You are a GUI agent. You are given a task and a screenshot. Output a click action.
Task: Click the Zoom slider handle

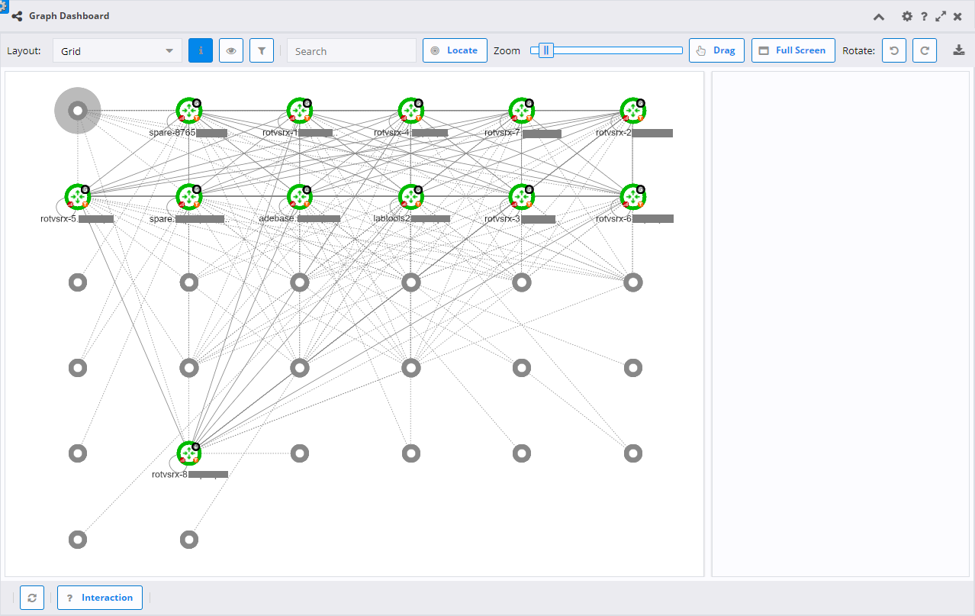[546, 50]
